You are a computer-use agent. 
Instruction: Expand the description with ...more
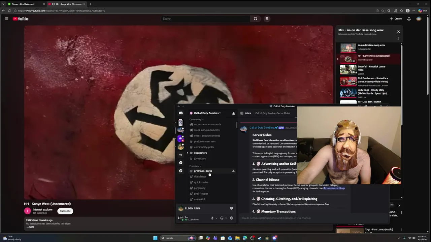pyautogui.click(x=30, y=227)
